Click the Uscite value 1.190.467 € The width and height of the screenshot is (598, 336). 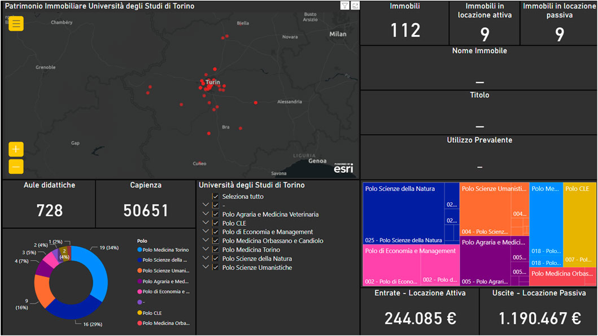coord(539,318)
